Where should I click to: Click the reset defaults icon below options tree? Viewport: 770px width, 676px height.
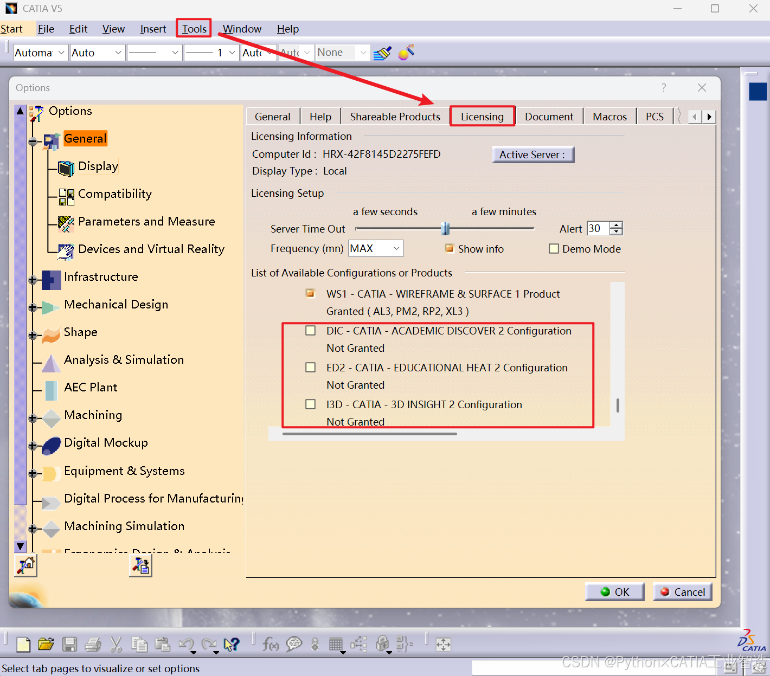point(25,565)
